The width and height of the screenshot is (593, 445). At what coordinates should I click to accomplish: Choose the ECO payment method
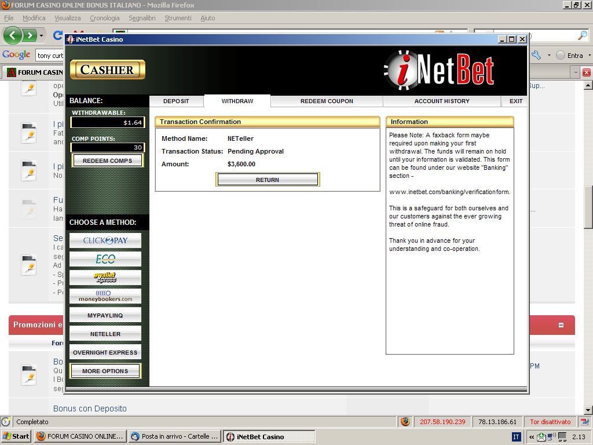click(105, 259)
